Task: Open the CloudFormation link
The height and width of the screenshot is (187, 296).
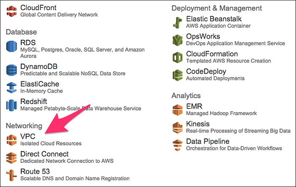Action: (212, 54)
